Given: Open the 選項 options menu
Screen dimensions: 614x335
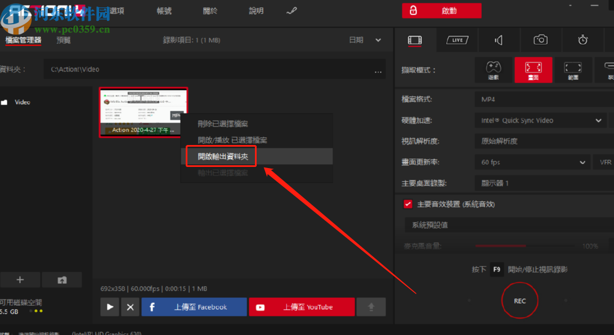Looking at the screenshot, I should pyautogui.click(x=118, y=10).
